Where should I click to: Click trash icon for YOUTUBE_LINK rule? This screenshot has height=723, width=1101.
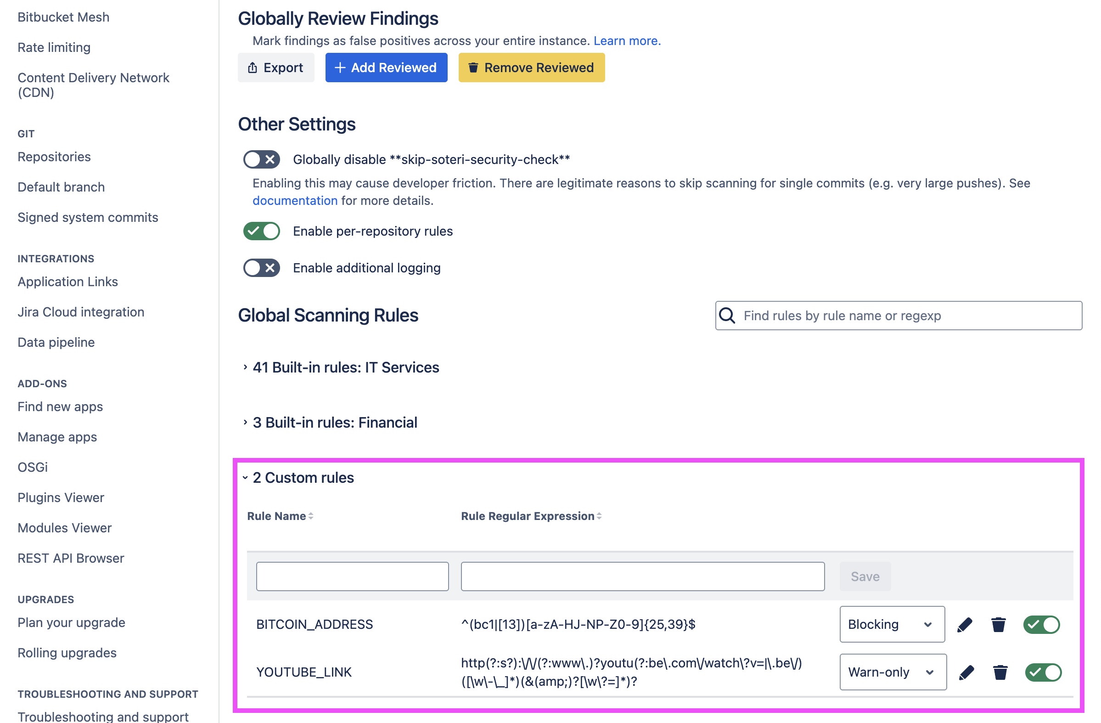coord(1000,672)
